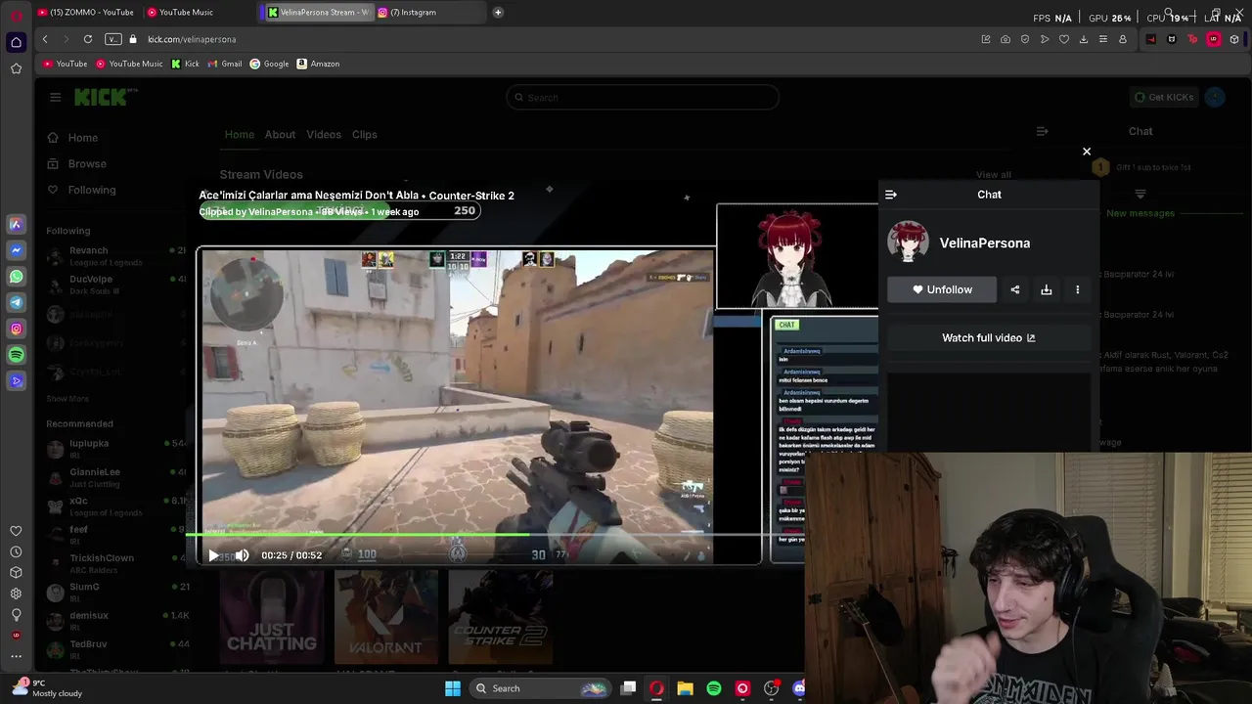The width and height of the screenshot is (1252, 704).
Task: Switch to ZOMMO YouTube browser tab
Action: 86,12
